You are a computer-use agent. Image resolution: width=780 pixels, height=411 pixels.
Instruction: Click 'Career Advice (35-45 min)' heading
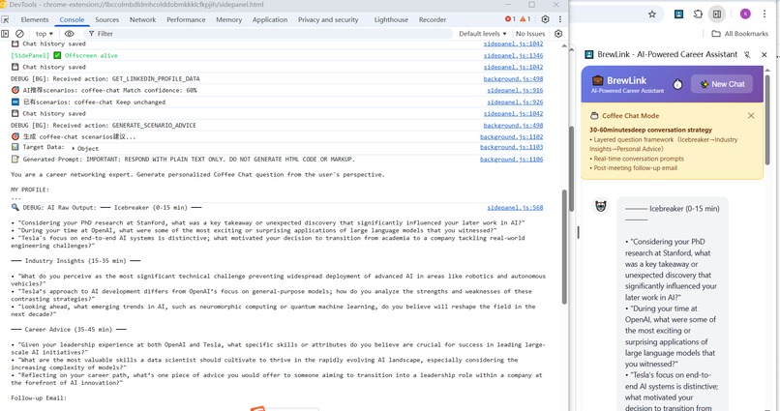pos(69,330)
